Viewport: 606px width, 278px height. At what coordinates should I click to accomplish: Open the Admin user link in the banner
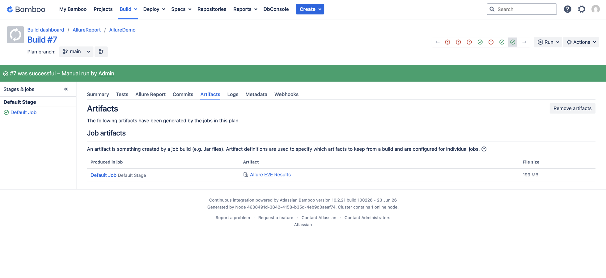[106, 74]
